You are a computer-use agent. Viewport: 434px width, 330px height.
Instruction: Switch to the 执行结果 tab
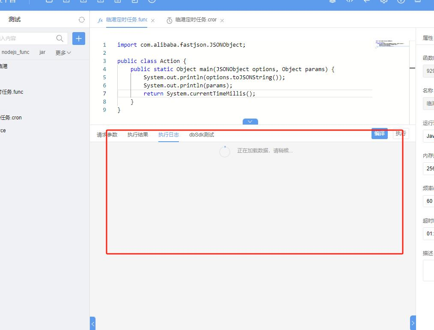click(x=138, y=135)
